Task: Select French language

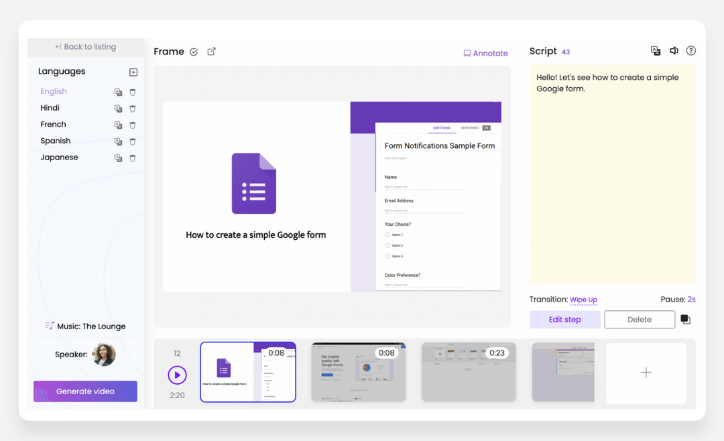Action: pyautogui.click(x=53, y=124)
